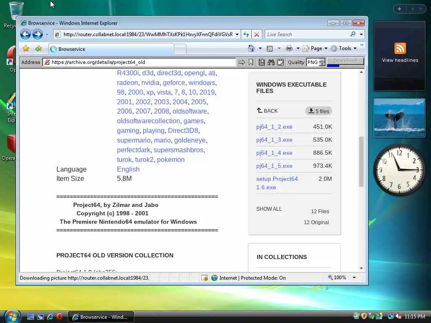431x323 pixels.
Task: Open the oldsoftwarecollection tag link
Action: coord(149,121)
